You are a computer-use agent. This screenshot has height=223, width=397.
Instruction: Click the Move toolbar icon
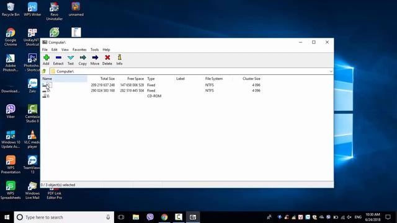point(95,58)
